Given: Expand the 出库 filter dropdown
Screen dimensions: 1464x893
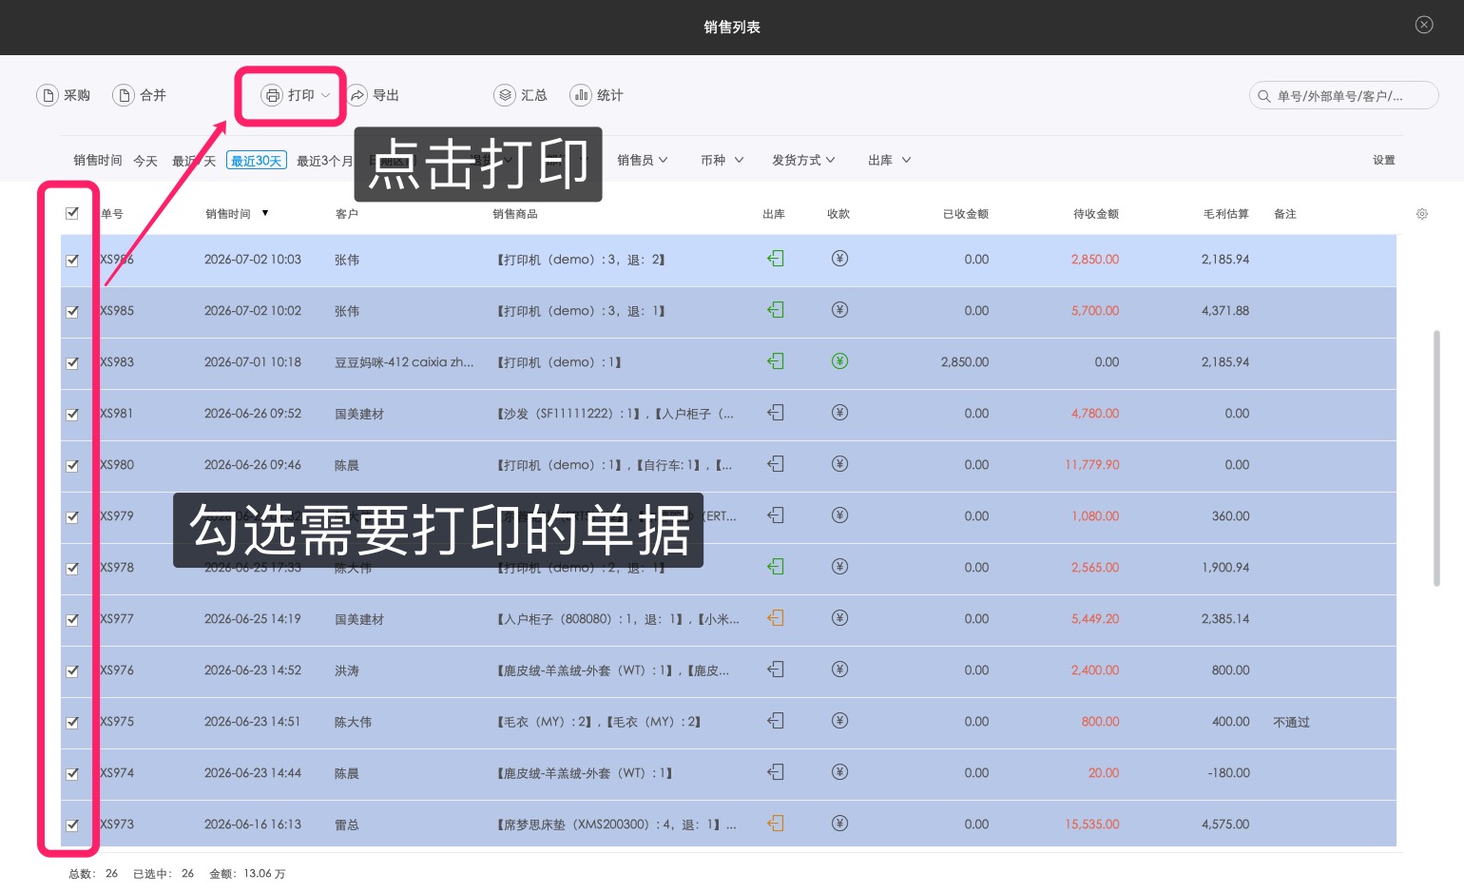Looking at the screenshot, I should click(x=890, y=160).
